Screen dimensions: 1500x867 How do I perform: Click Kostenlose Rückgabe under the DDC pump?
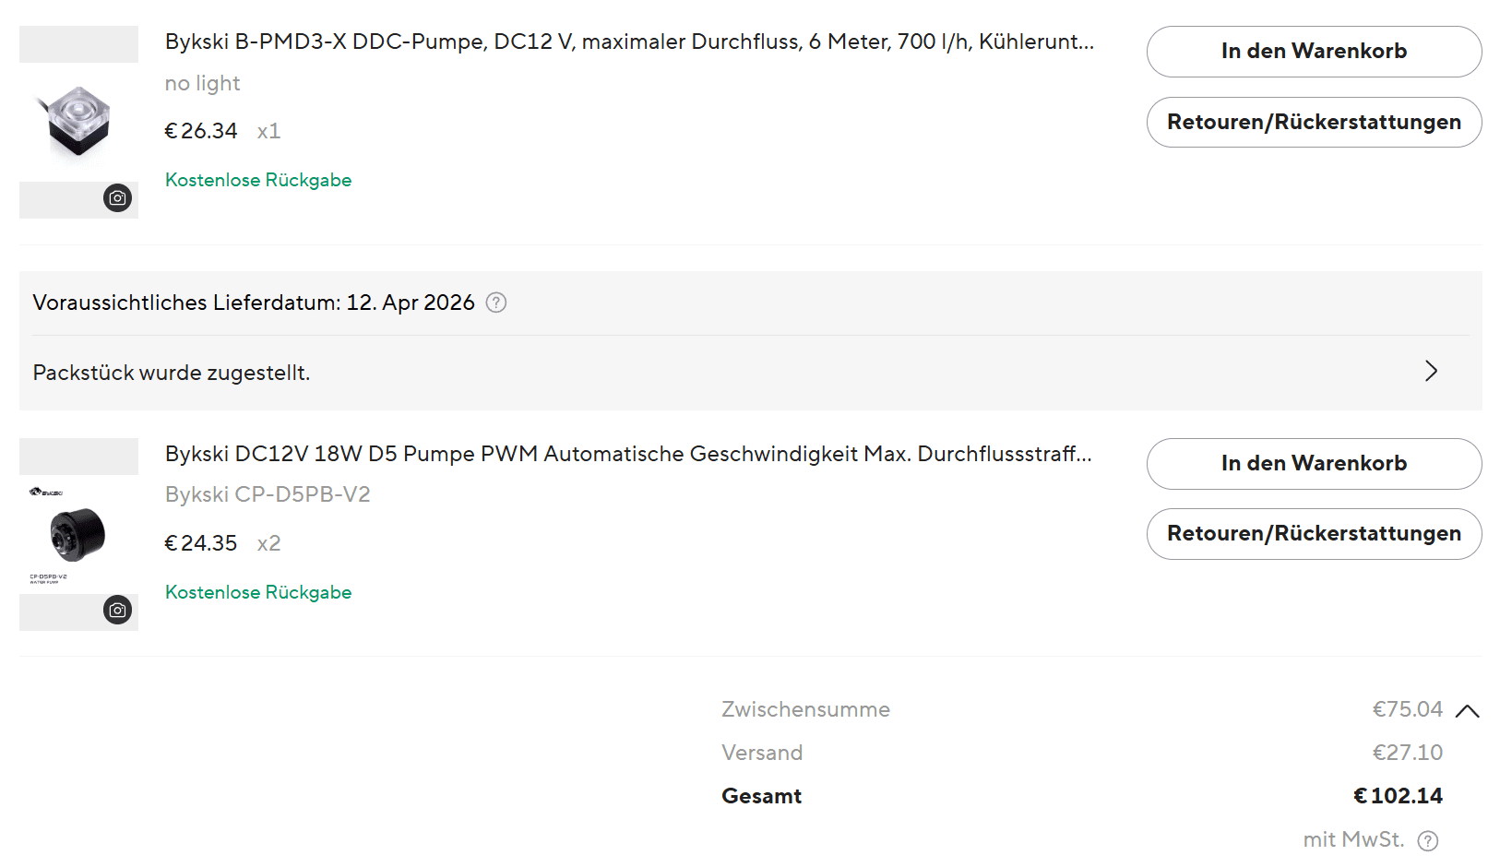click(x=258, y=180)
